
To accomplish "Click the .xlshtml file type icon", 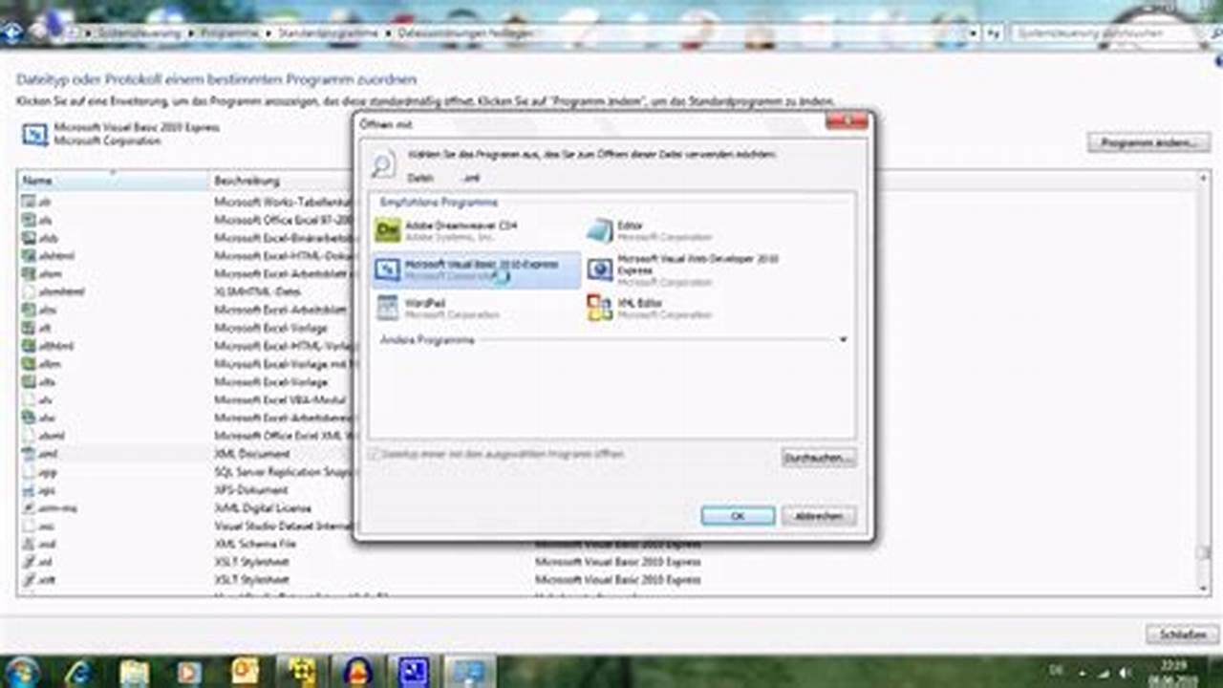I will click(29, 256).
